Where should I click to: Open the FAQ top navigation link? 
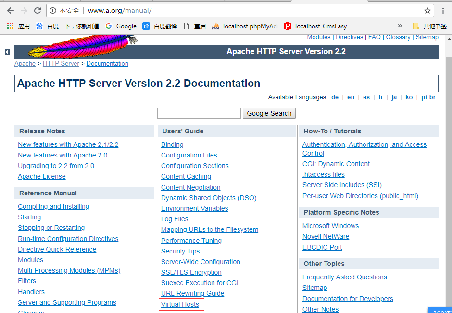pos(375,37)
